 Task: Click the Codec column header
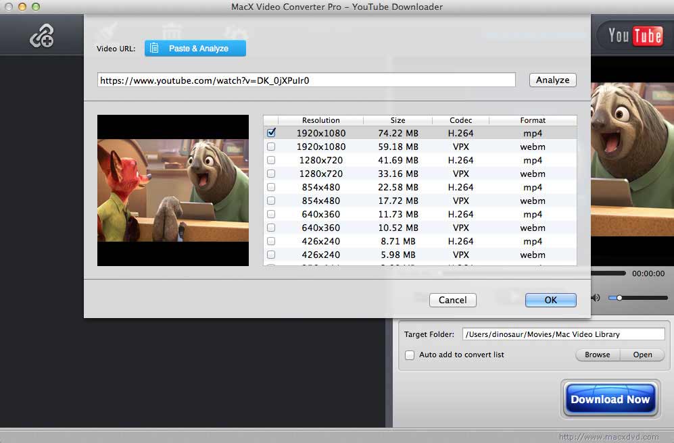(461, 120)
